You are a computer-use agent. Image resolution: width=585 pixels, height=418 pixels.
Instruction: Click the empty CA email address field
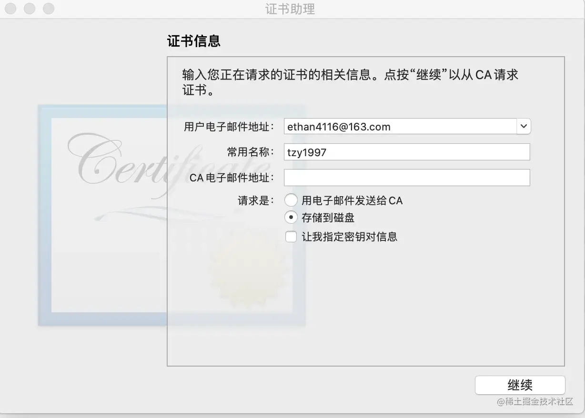point(407,178)
